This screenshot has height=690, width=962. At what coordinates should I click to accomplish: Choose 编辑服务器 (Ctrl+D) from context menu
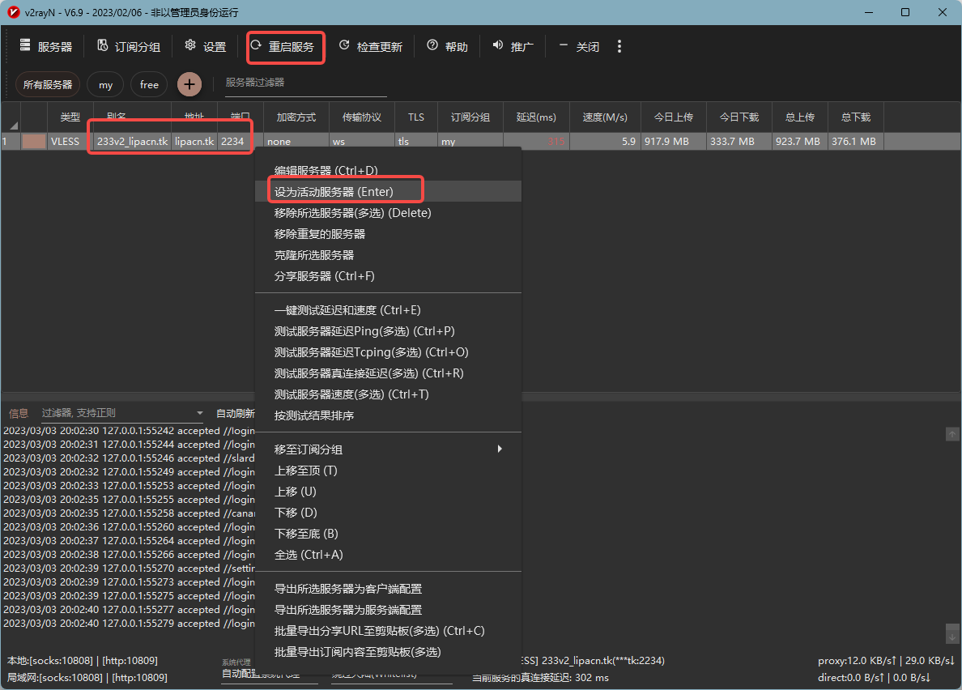(388, 171)
